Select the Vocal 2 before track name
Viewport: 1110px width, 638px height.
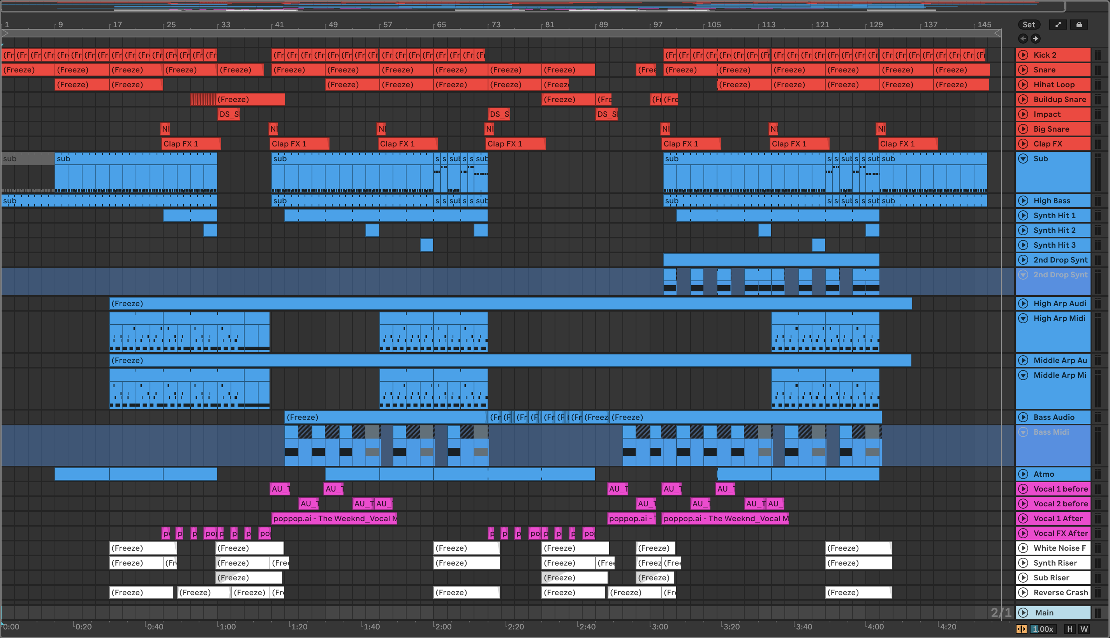[1061, 504]
